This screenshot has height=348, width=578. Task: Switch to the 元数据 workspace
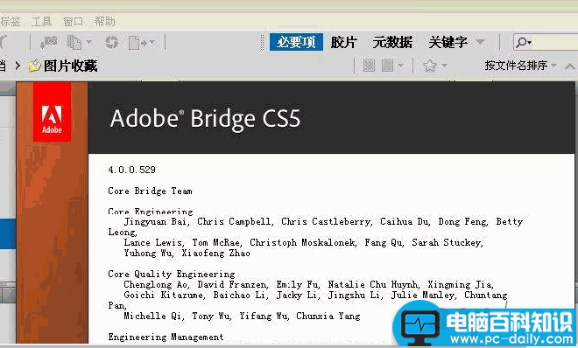point(392,42)
